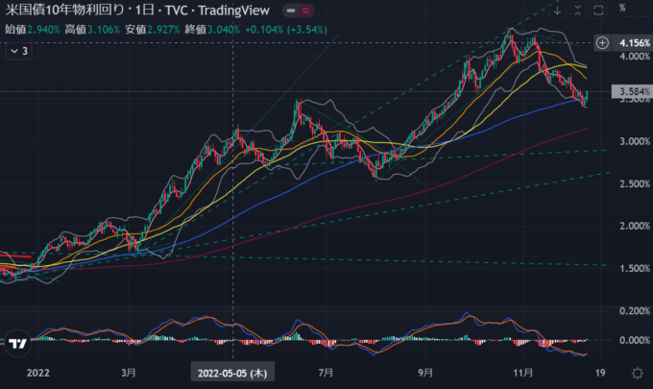Open the 1日 interval in the title

[x=148, y=11]
